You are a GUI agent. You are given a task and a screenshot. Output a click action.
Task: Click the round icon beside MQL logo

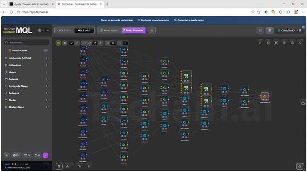click(x=39, y=31)
